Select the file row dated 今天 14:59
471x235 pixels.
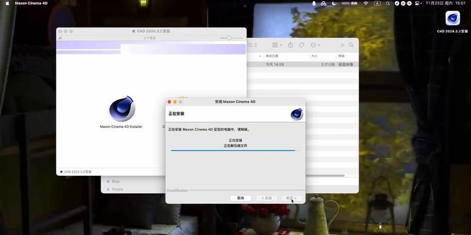click(x=303, y=65)
